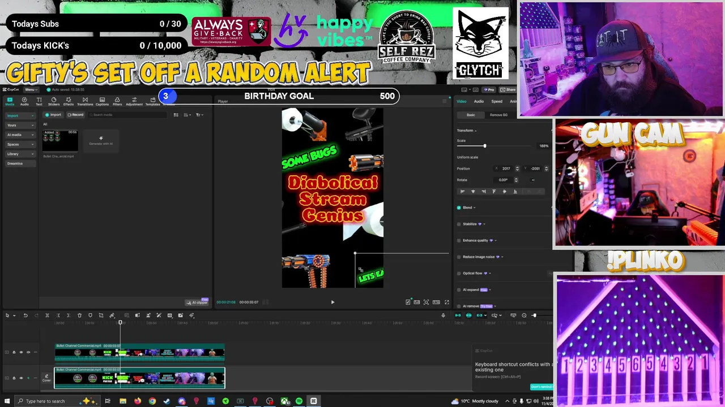This screenshot has width=725, height=407.
Task: Open the Text tool panel
Action: [39, 101]
